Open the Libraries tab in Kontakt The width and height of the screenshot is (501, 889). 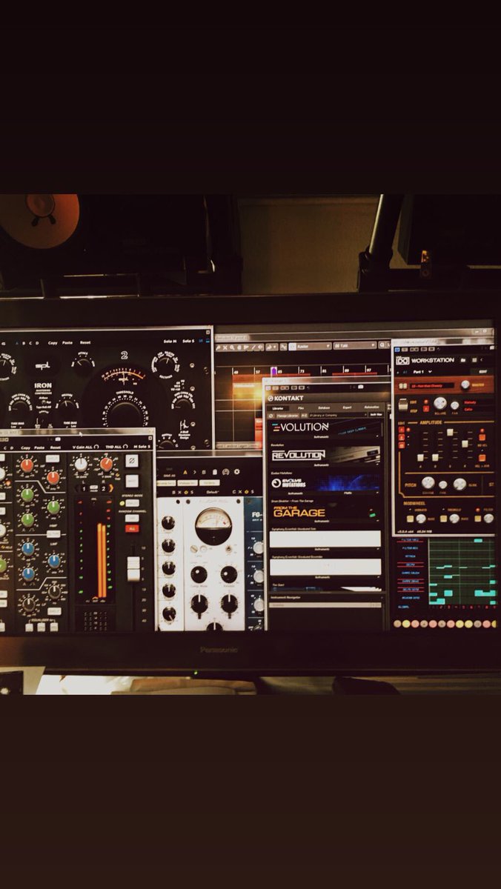pyautogui.click(x=278, y=408)
